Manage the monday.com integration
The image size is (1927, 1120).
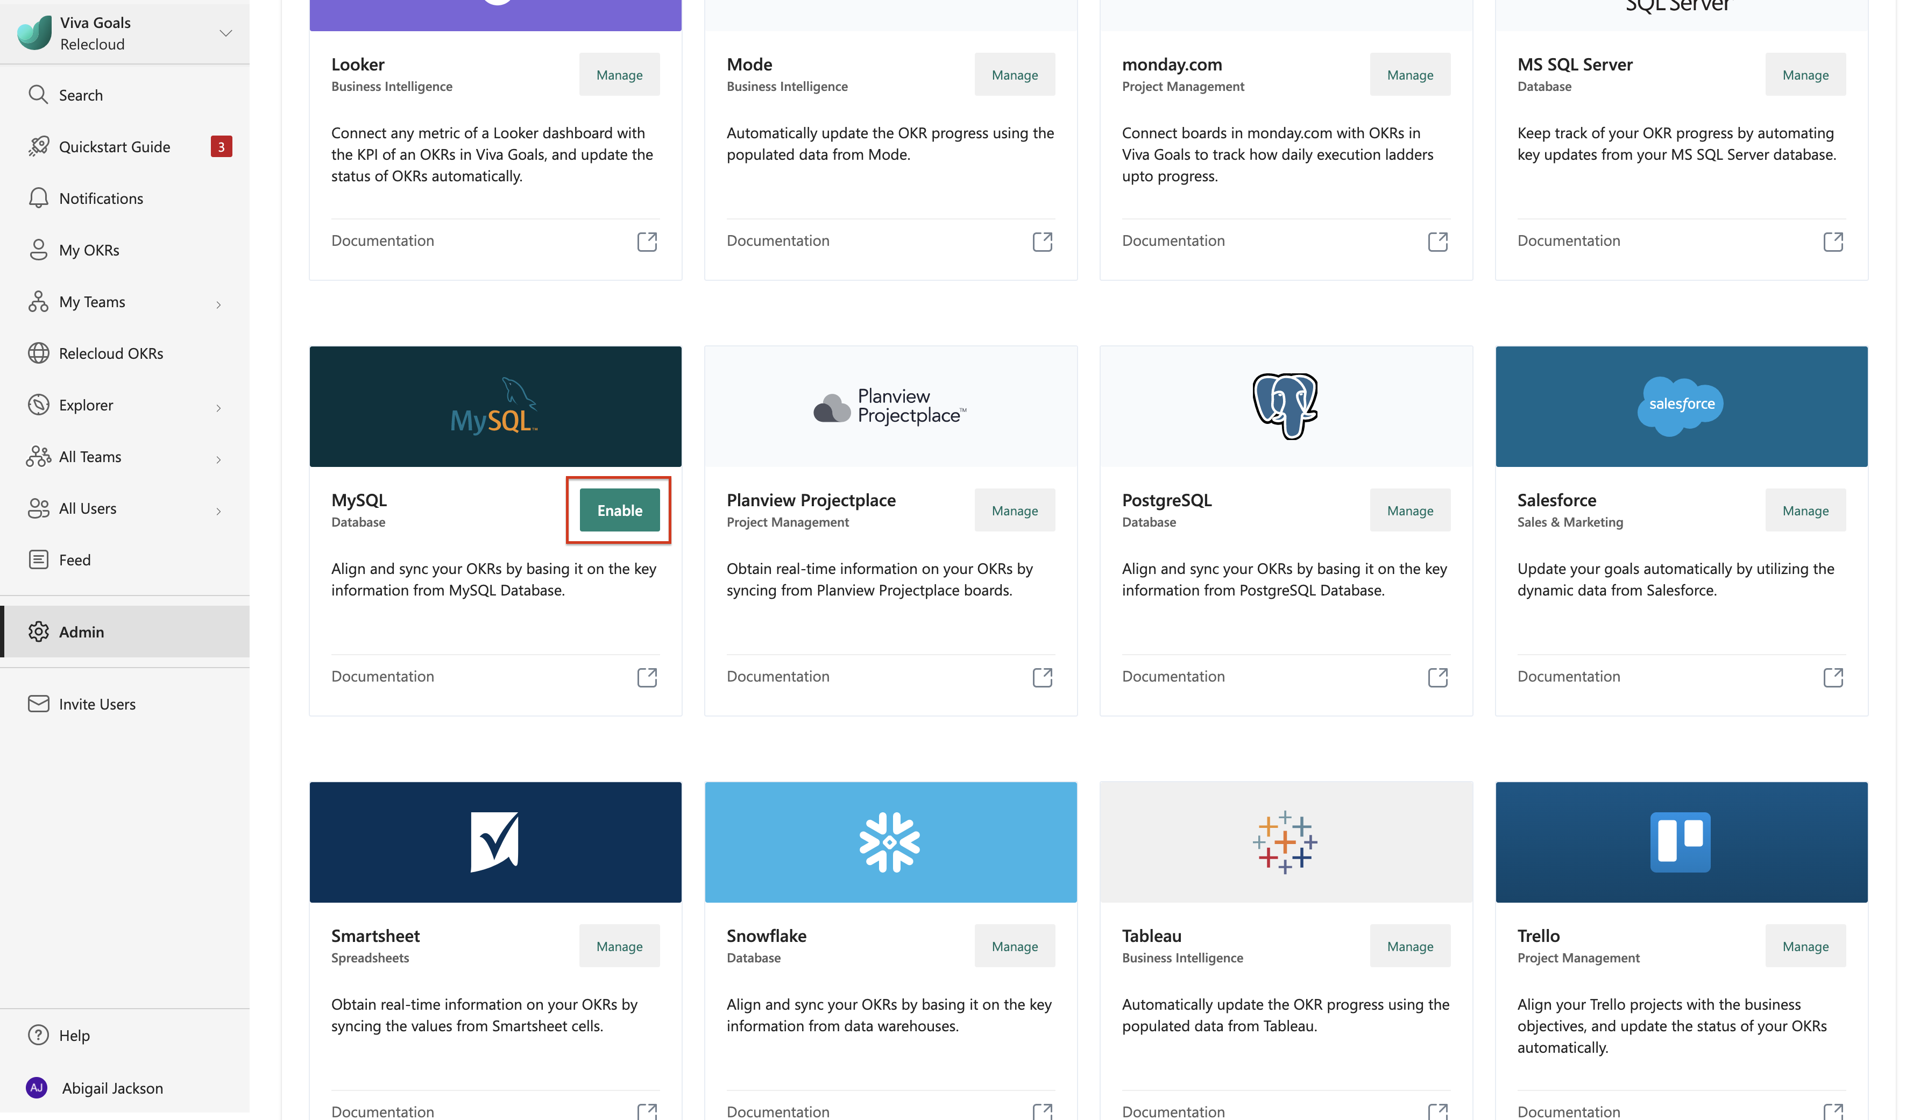point(1410,74)
